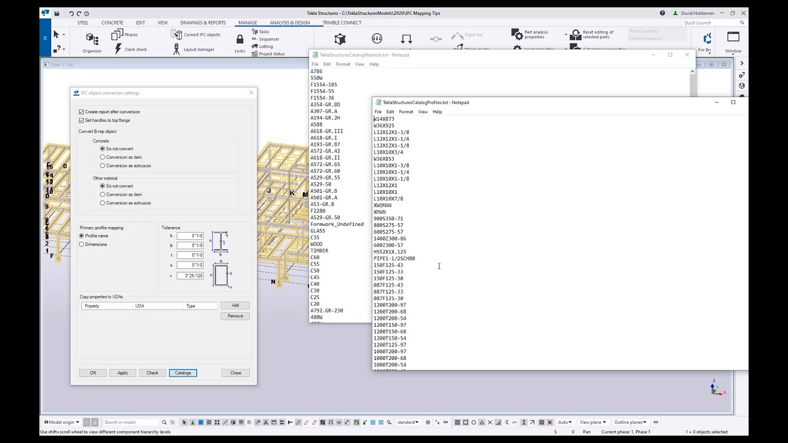Click OK in IFC conversion settings
Screen dimensions: 788x443
point(93,373)
